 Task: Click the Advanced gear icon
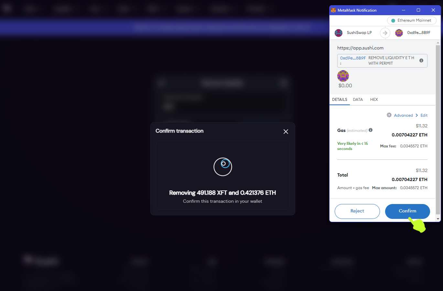[389, 115]
